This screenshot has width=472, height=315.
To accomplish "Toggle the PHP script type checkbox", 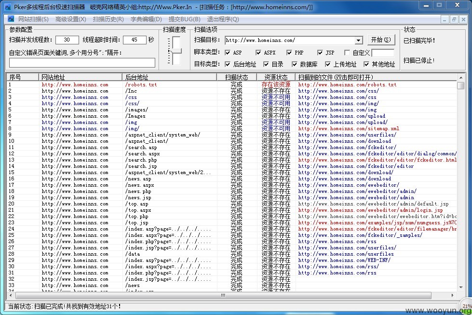I will coord(289,53).
